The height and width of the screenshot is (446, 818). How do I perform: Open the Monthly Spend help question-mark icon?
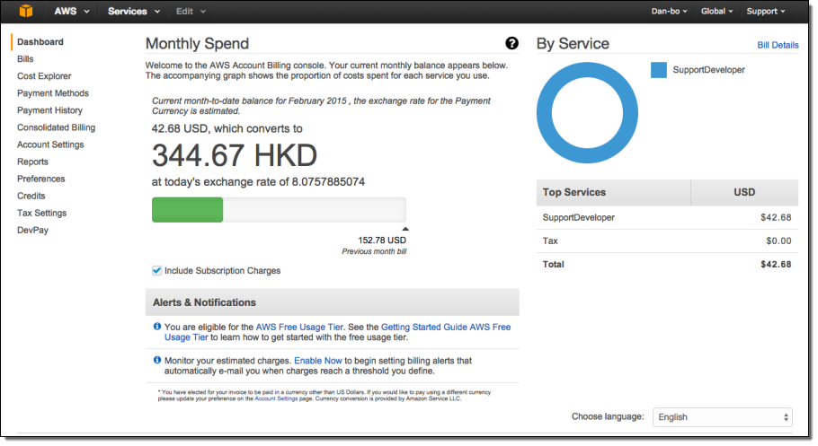pyautogui.click(x=511, y=43)
